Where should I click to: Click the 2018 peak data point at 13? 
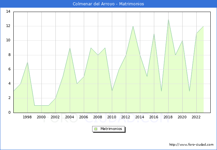click(168, 19)
